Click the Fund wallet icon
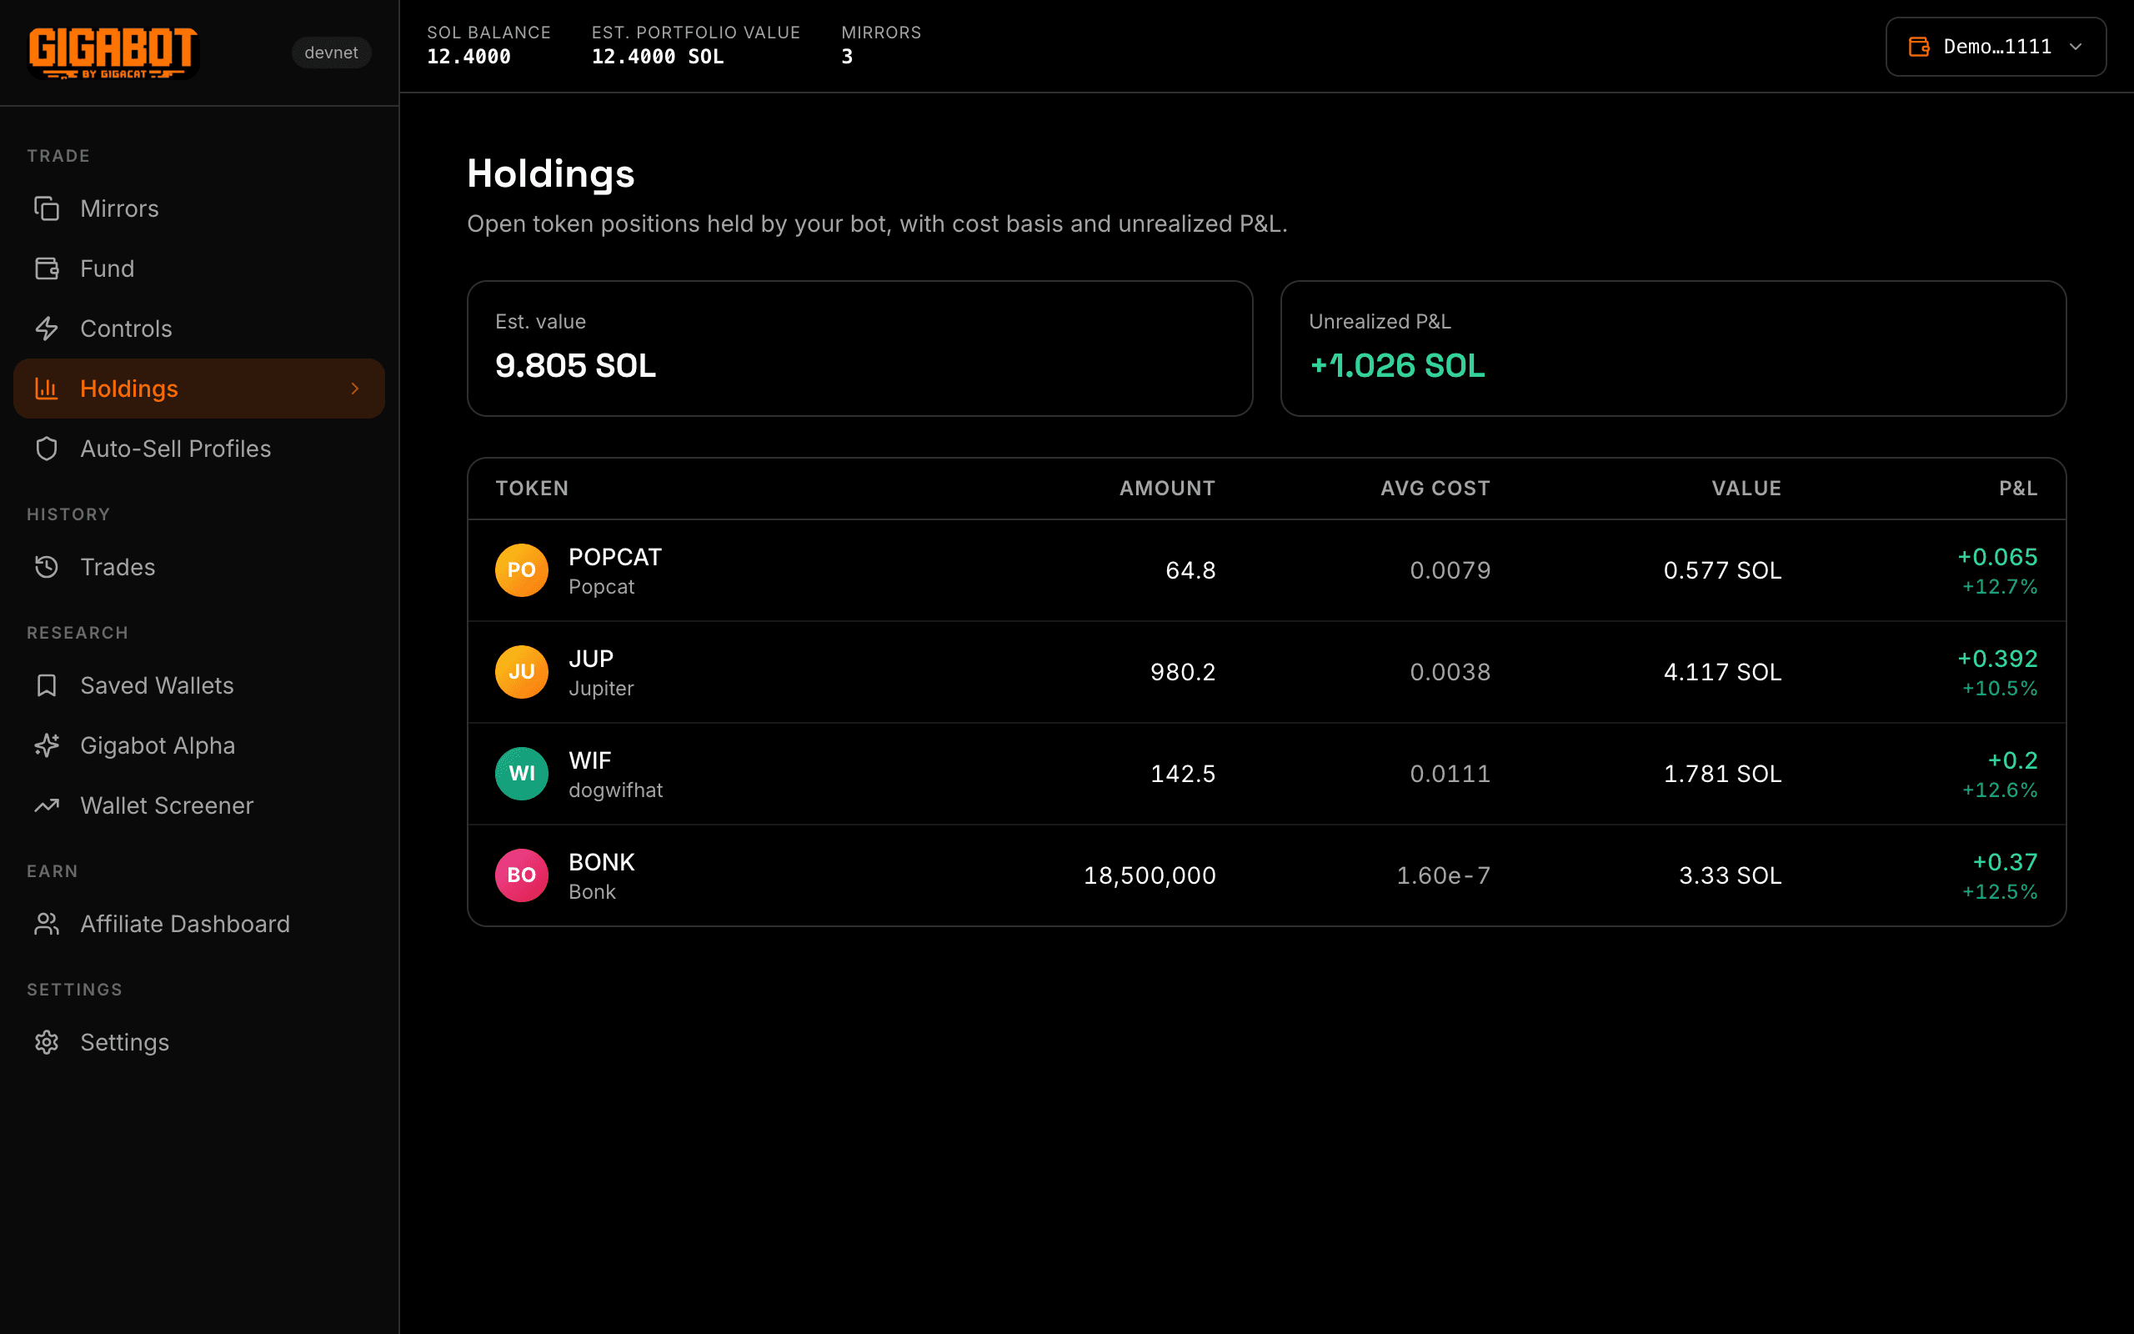Image resolution: width=2134 pixels, height=1334 pixels. pos(47,268)
